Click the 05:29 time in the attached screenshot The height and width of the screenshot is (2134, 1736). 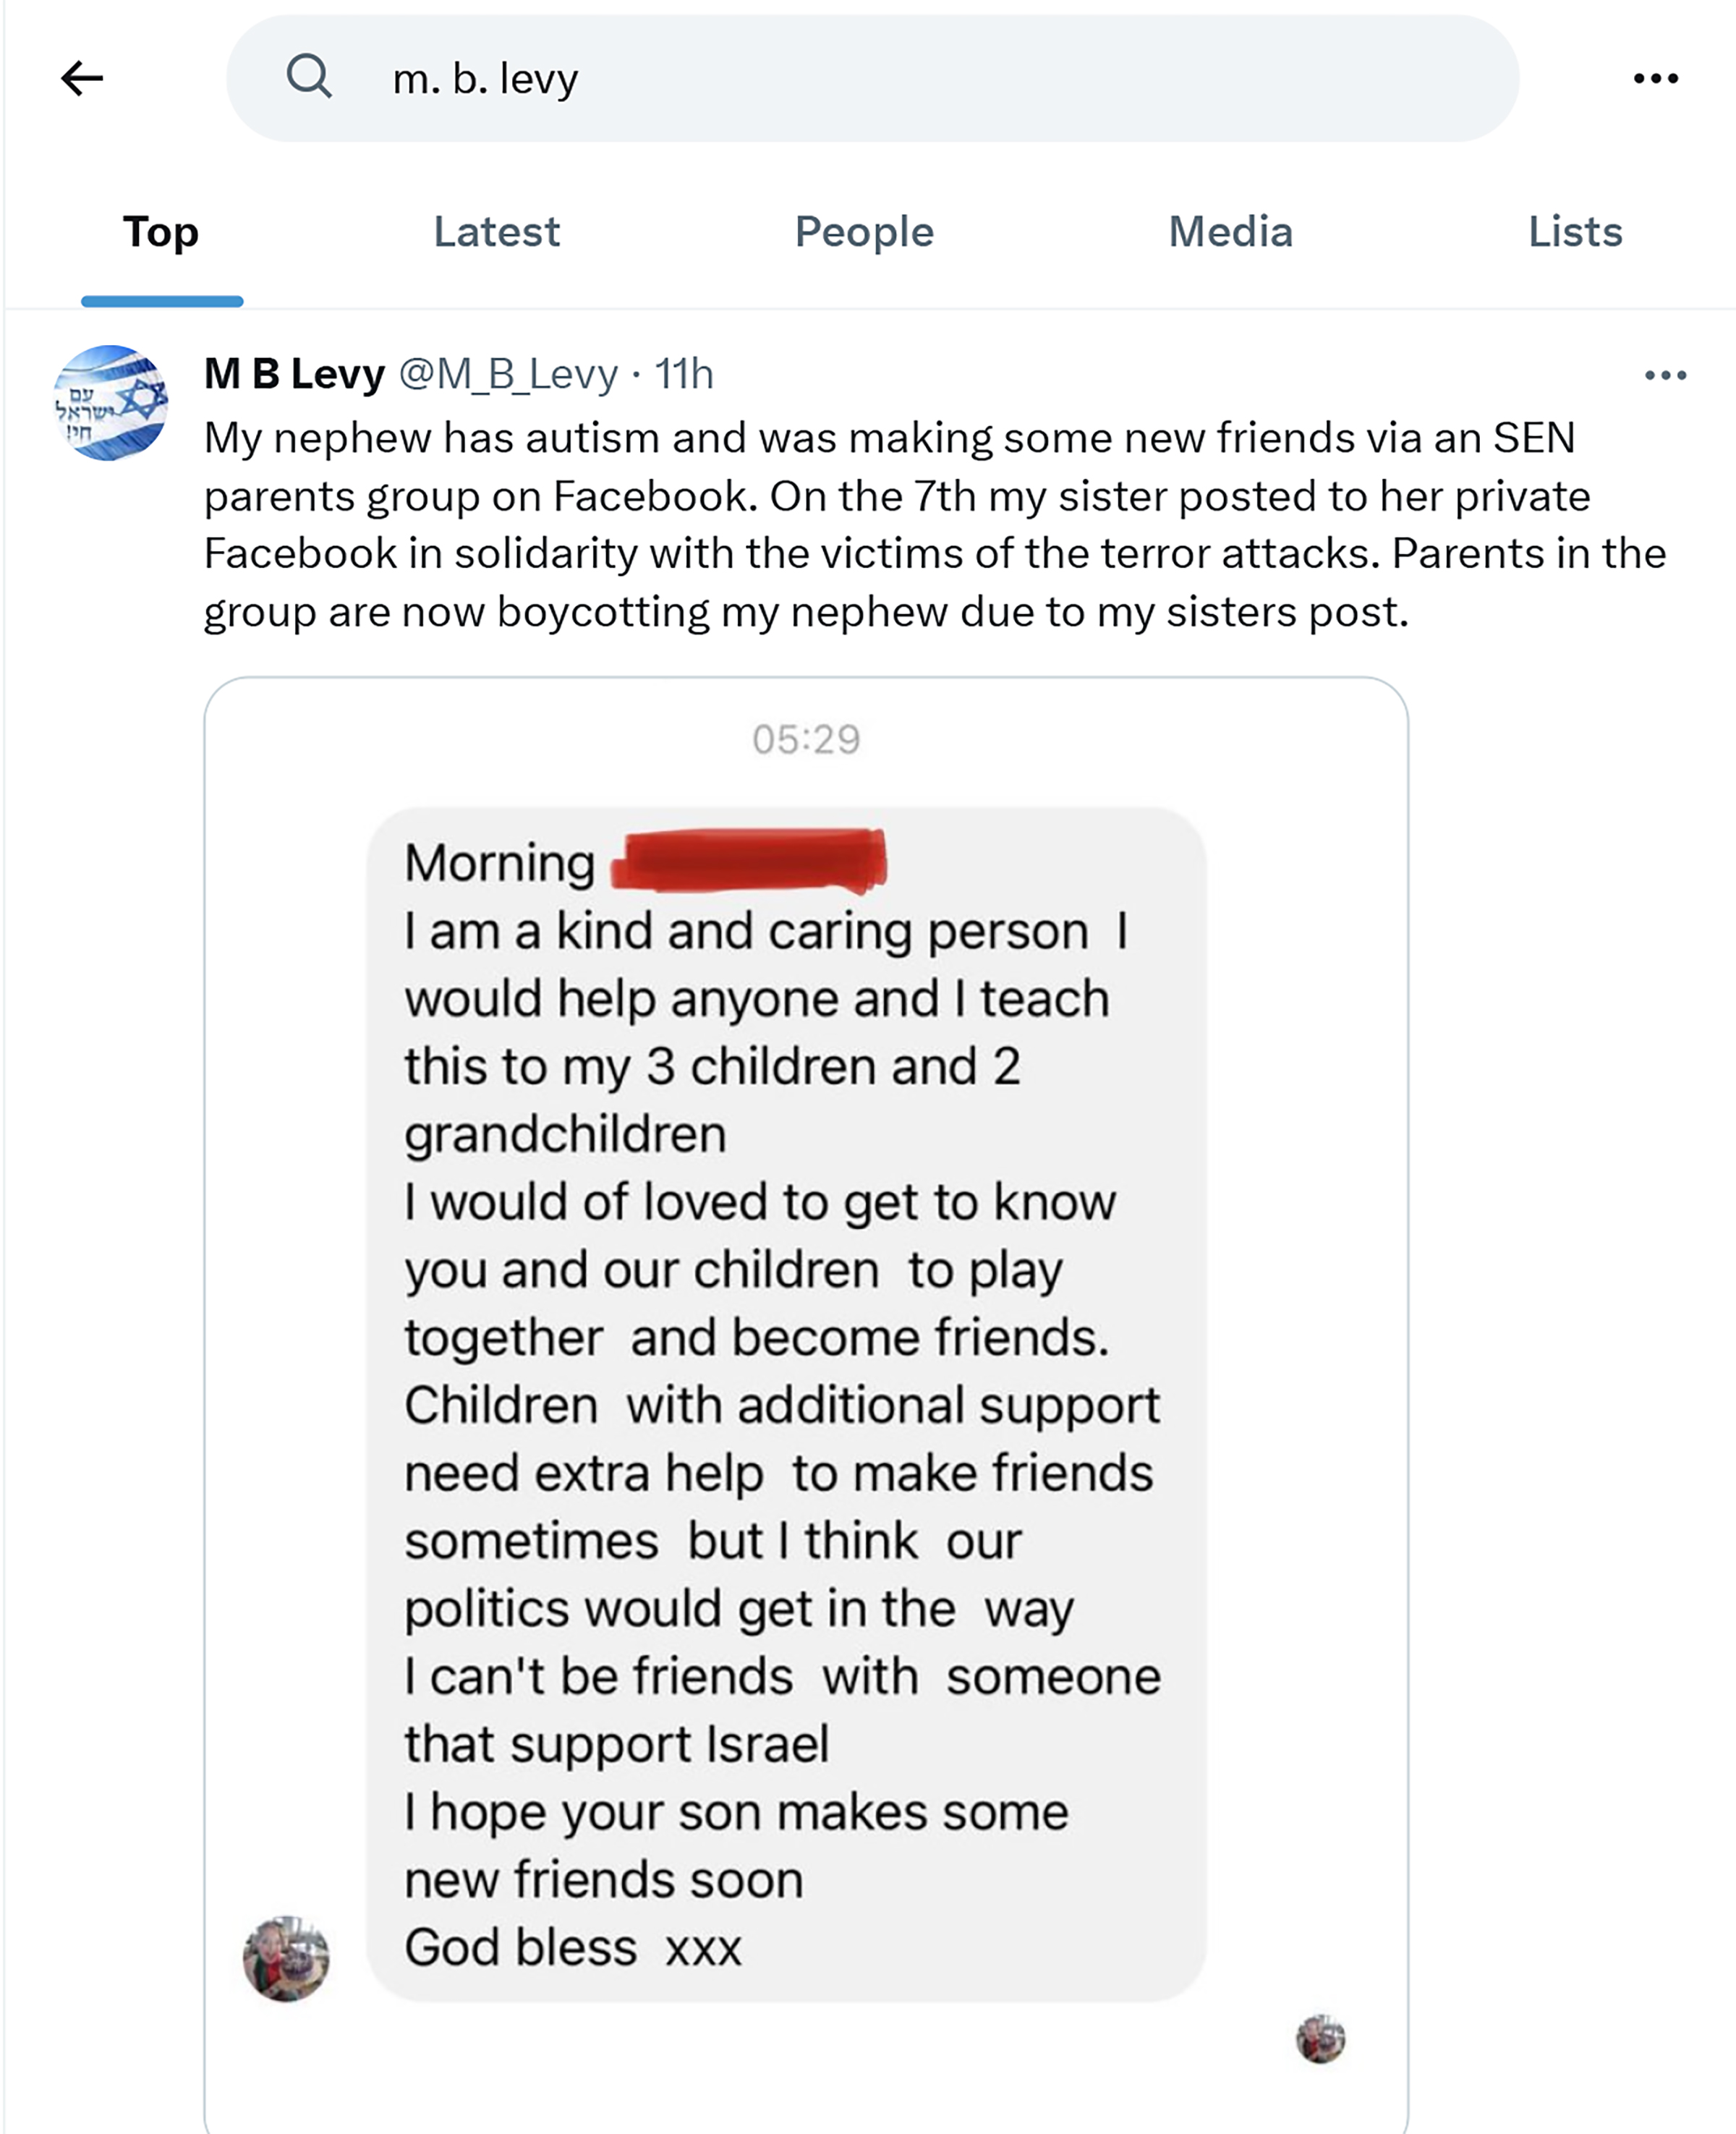(x=806, y=739)
